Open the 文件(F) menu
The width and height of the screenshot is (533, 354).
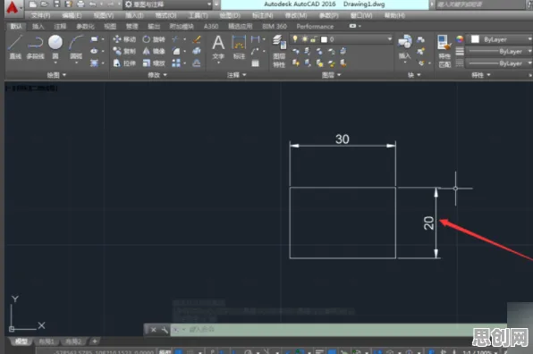click(x=40, y=15)
